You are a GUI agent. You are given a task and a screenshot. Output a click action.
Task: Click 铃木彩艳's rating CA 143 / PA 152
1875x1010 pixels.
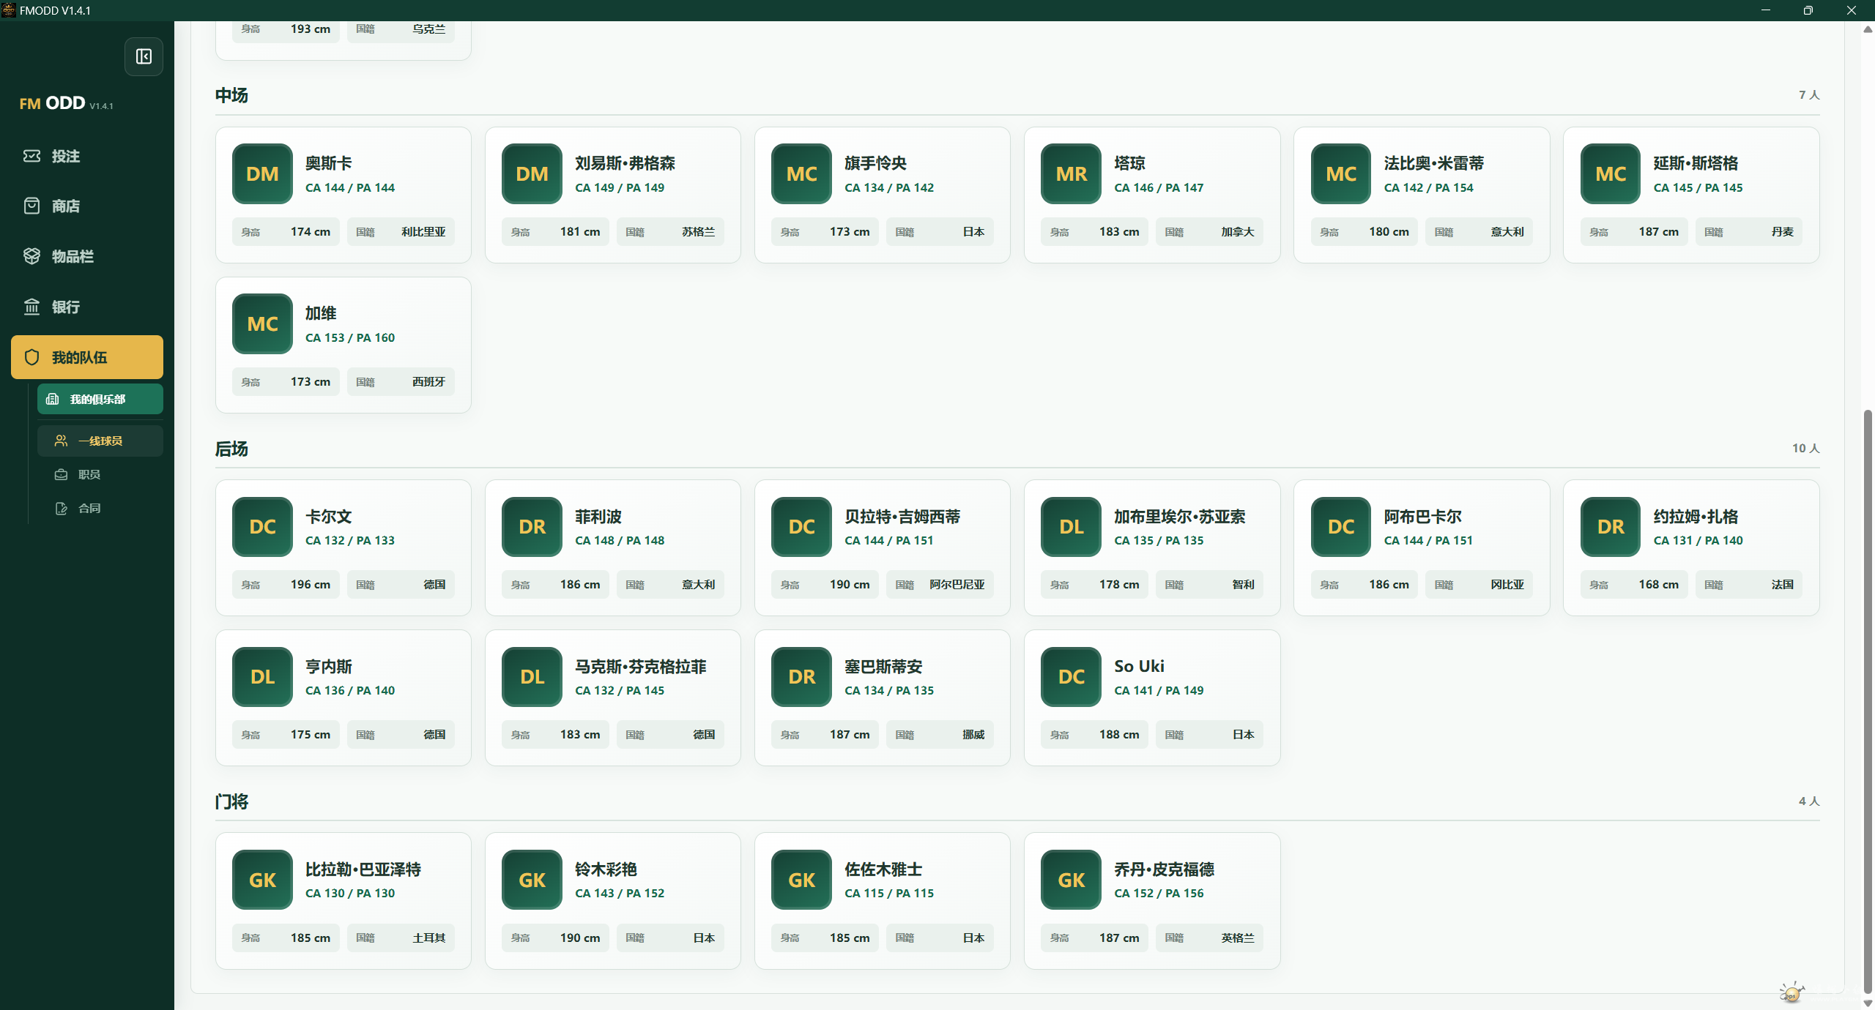620,893
